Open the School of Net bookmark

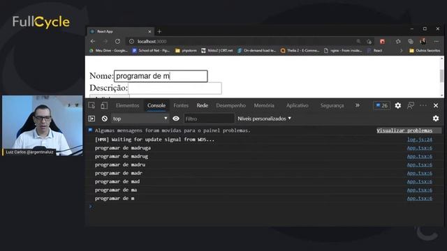tap(151, 50)
